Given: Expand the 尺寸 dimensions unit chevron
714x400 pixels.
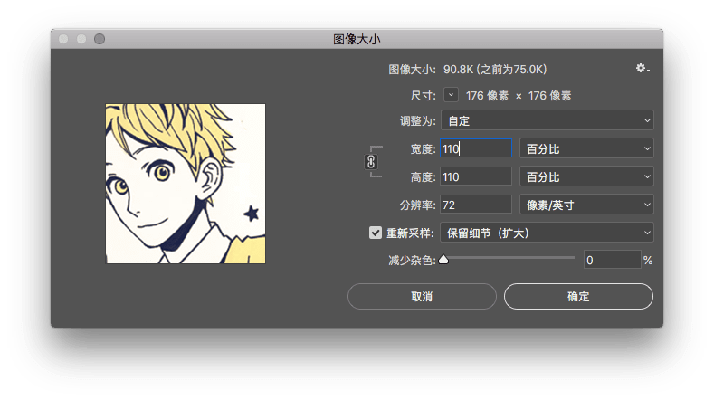Looking at the screenshot, I should [451, 95].
